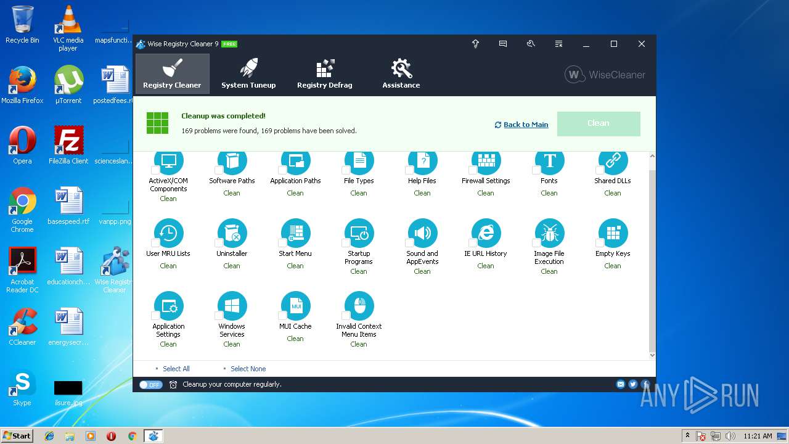Check the Help Files checkbox
The height and width of the screenshot is (444, 789).
(409, 170)
